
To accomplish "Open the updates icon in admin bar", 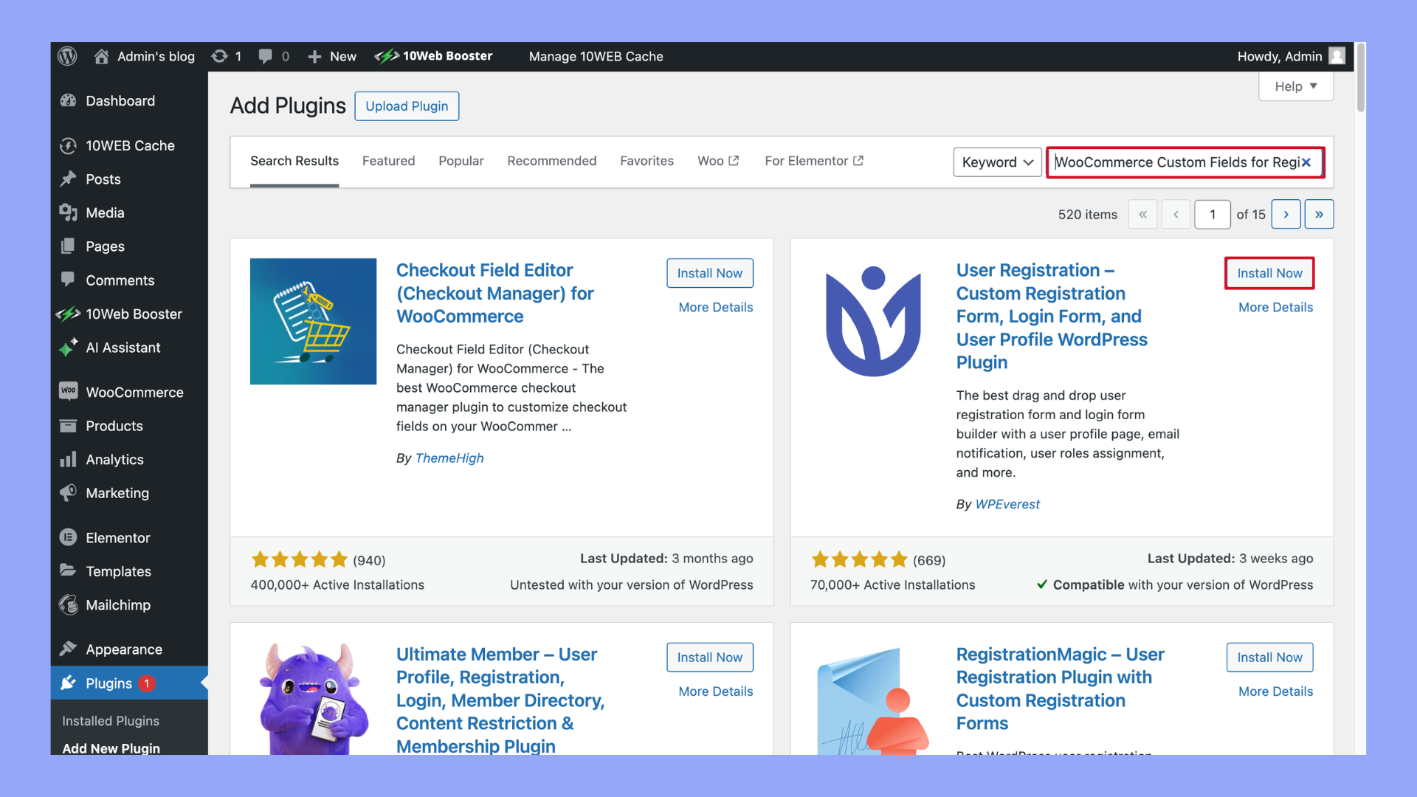I will click(x=220, y=56).
